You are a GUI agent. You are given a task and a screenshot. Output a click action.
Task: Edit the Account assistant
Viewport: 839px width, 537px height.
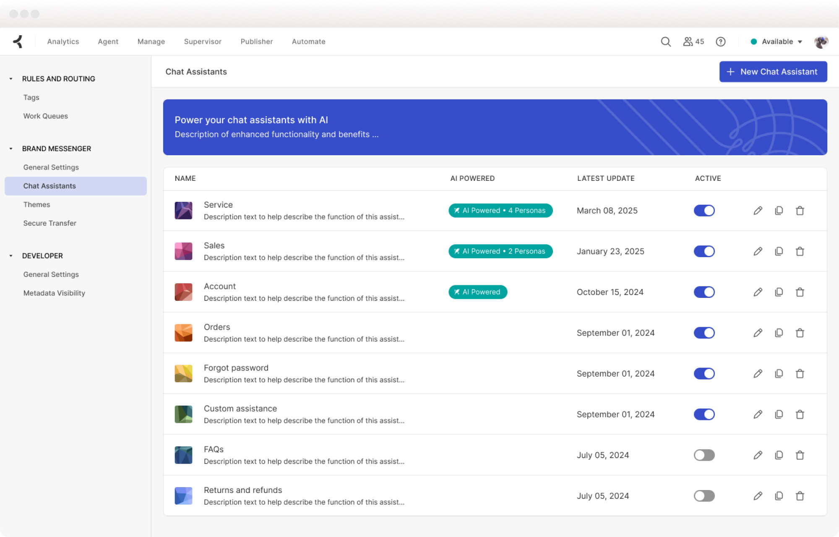(x=758, y=292)
